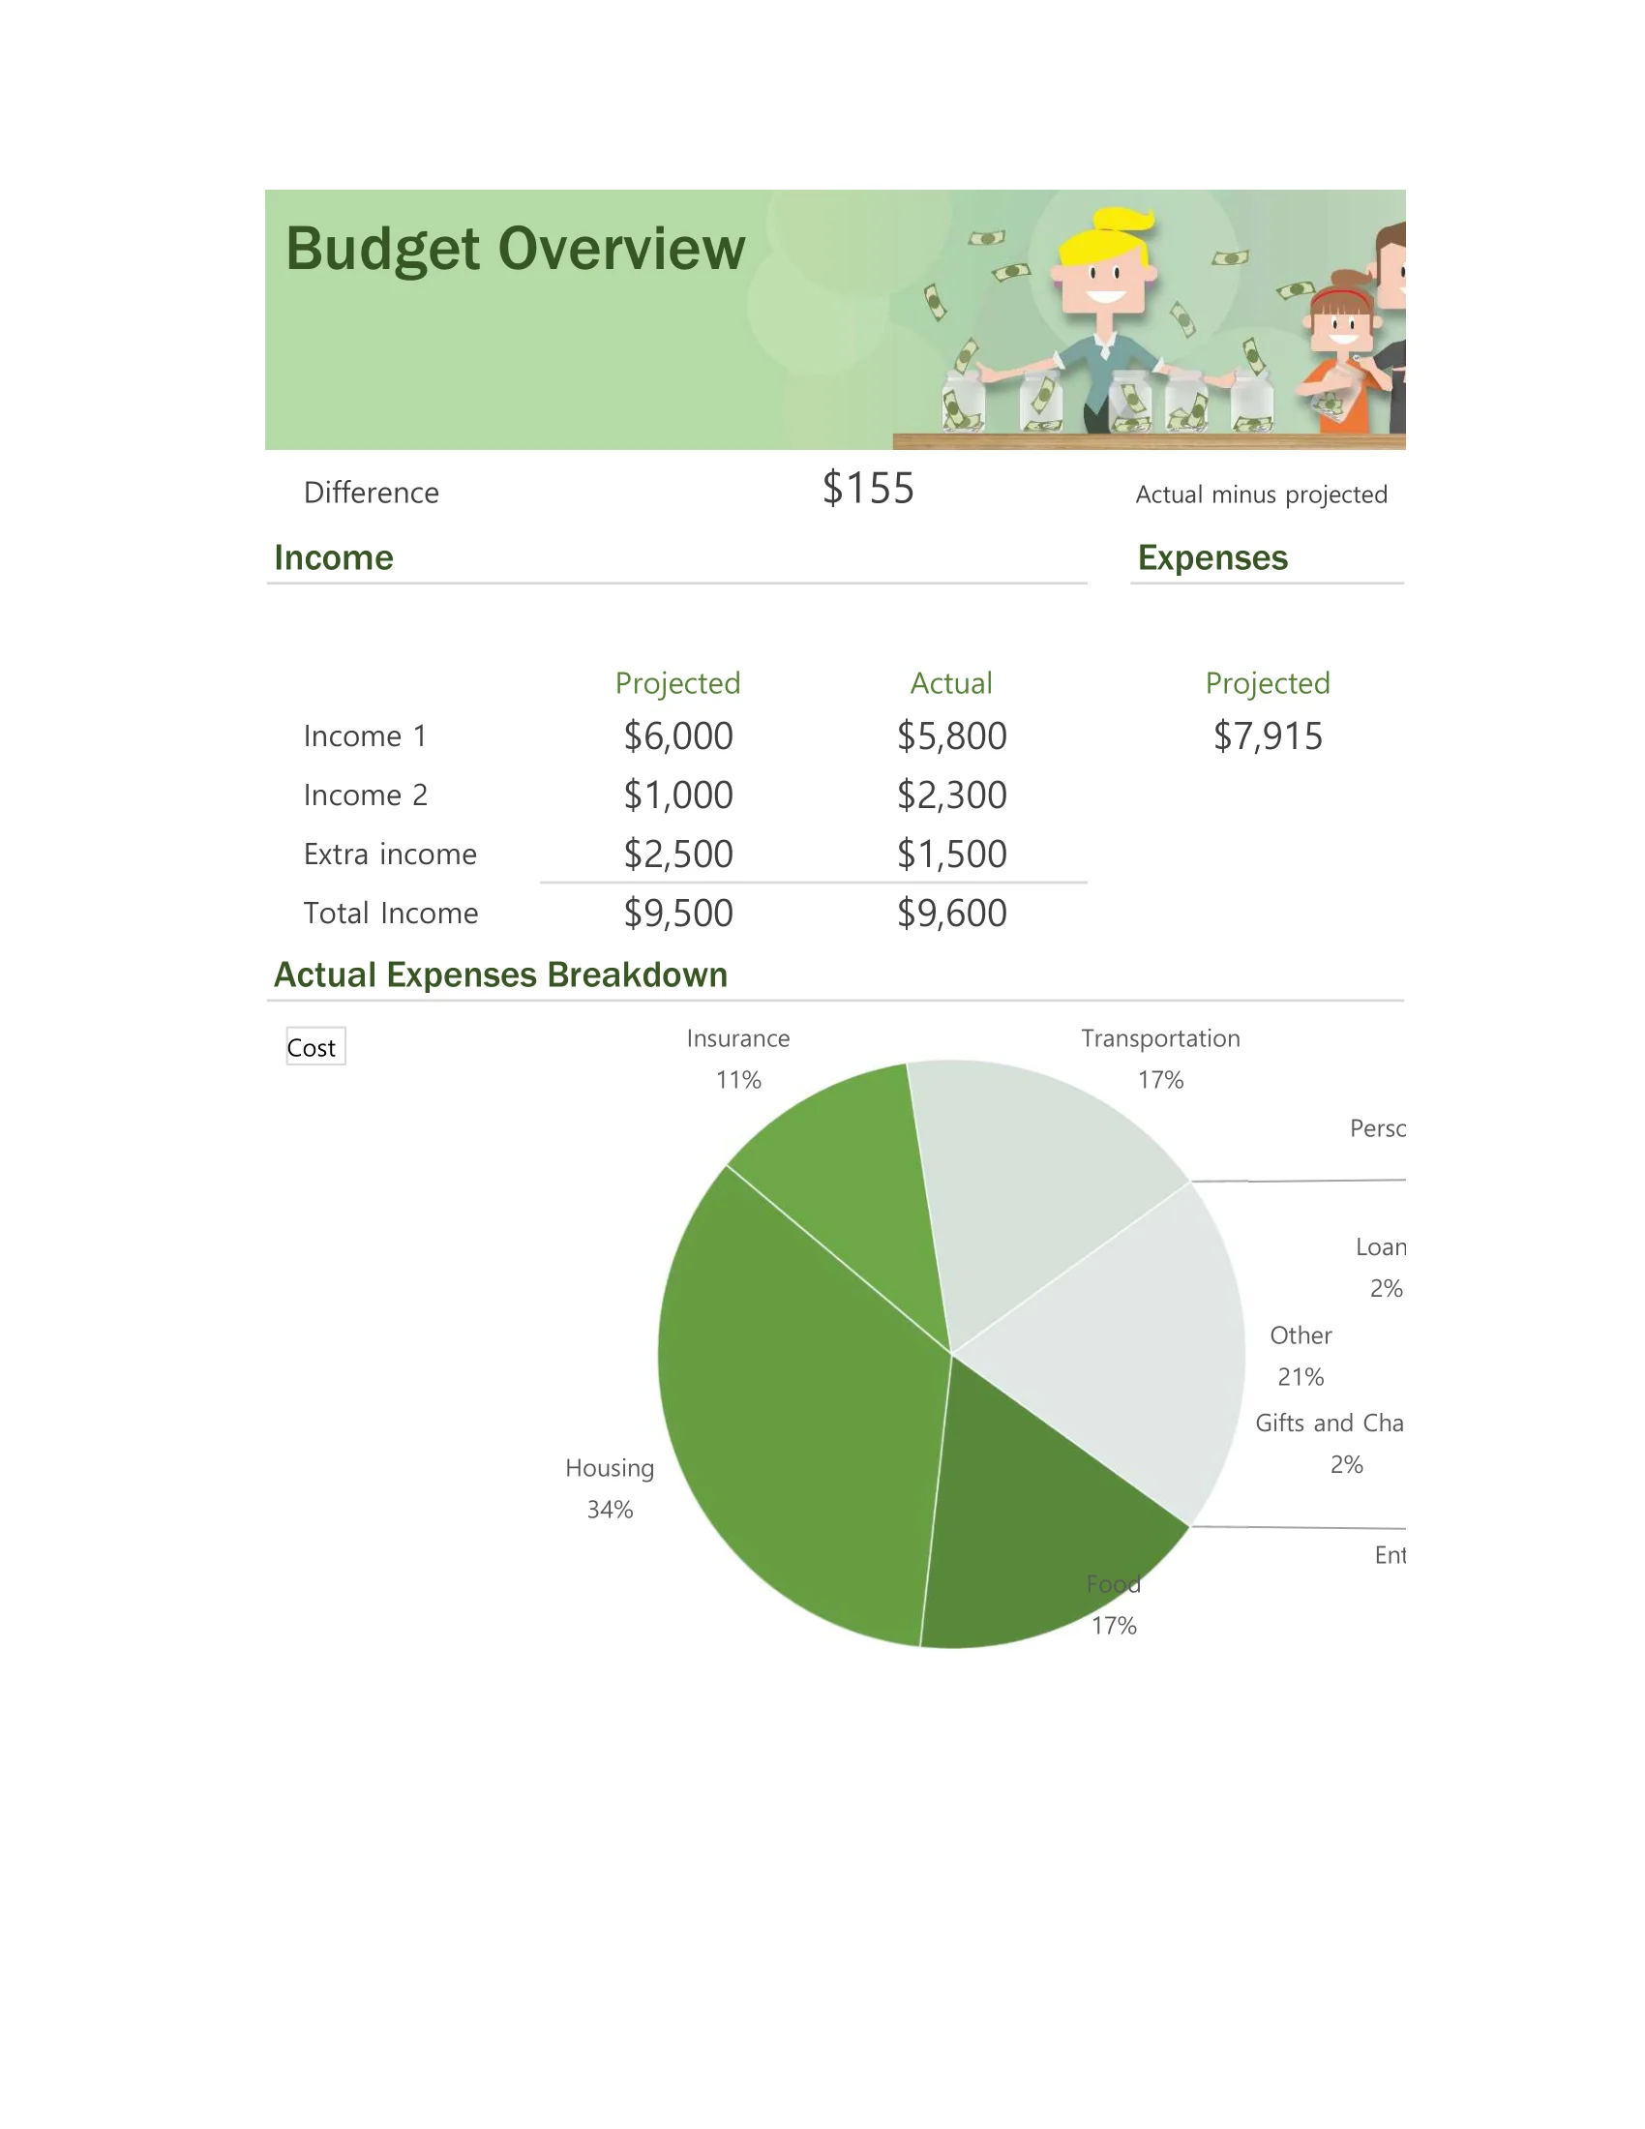Image resolution: width=1645 pixels, height=2129 pixels.
Task: Click the Transportation chart data label
Action: click(x=1160, y=1060)
